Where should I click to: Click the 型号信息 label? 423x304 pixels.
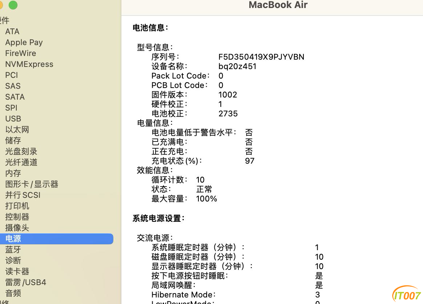pos(155,47)
